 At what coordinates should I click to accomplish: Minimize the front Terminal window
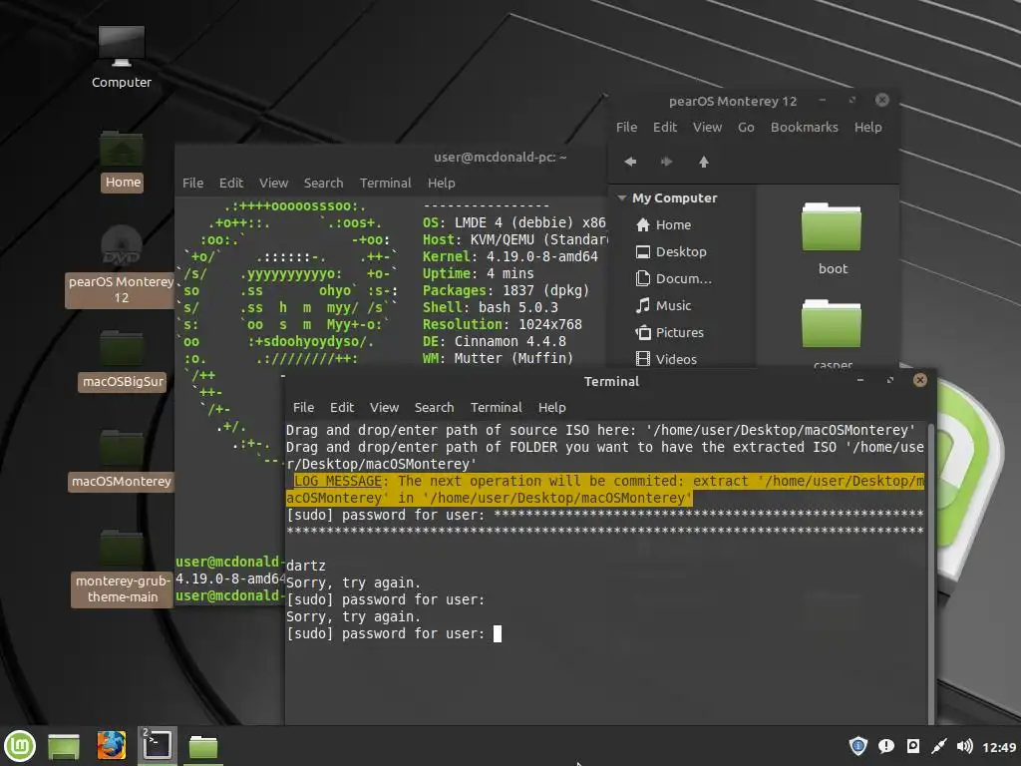[860, 380]
